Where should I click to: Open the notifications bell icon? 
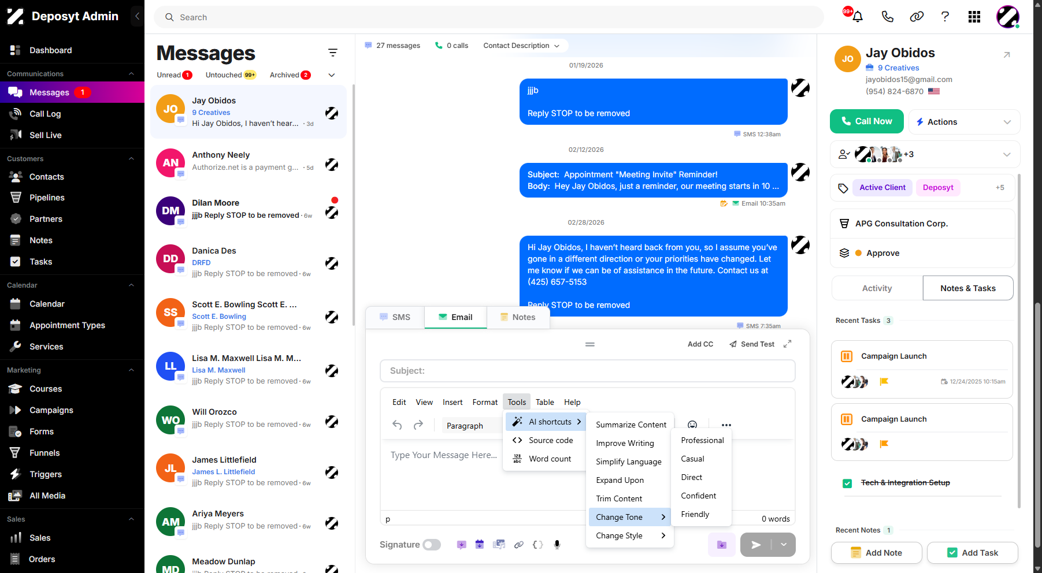point(858,17)
